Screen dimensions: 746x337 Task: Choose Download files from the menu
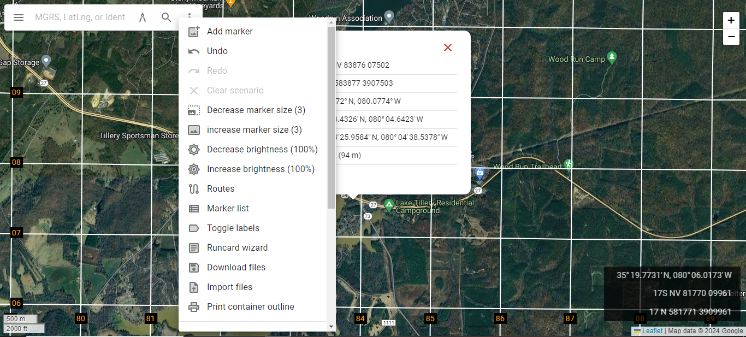(236, 267)
